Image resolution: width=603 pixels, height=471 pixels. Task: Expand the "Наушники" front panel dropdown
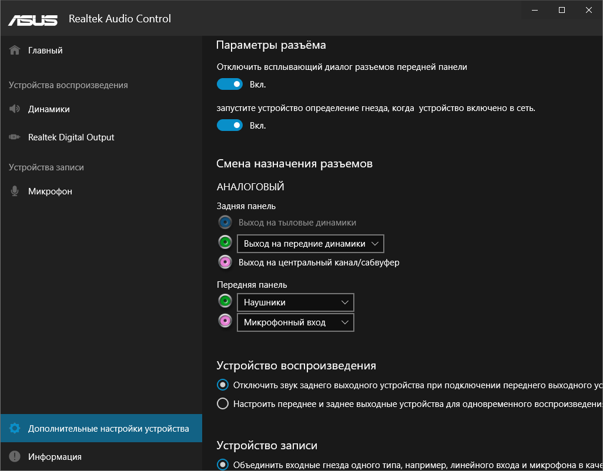coord(295,302)
